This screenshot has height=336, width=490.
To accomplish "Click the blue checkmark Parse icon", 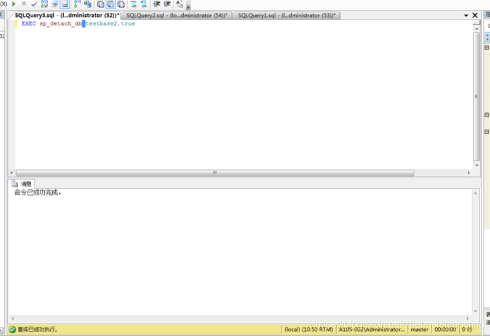I will 34,4.
